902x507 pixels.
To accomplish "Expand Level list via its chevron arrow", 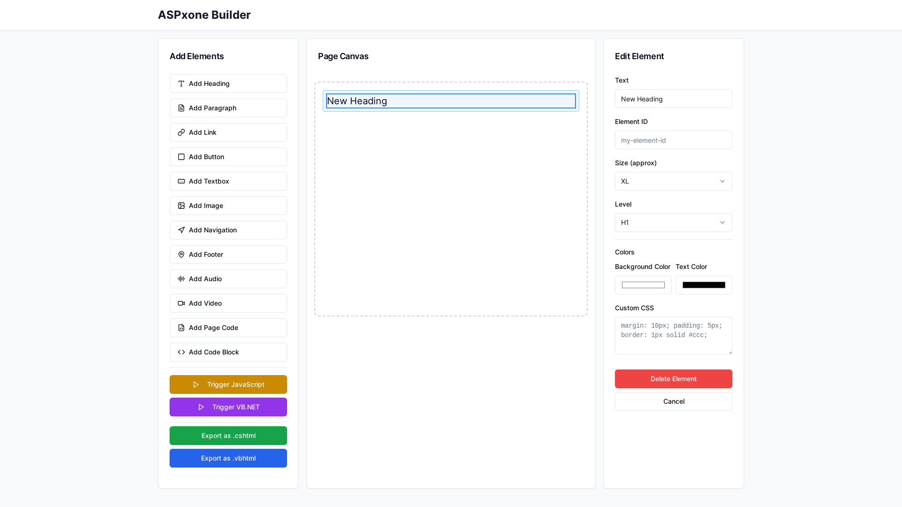I will coord(723,223).
